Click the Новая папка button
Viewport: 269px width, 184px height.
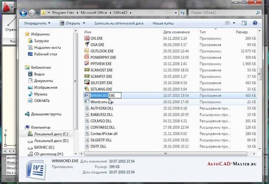(163, 23)
